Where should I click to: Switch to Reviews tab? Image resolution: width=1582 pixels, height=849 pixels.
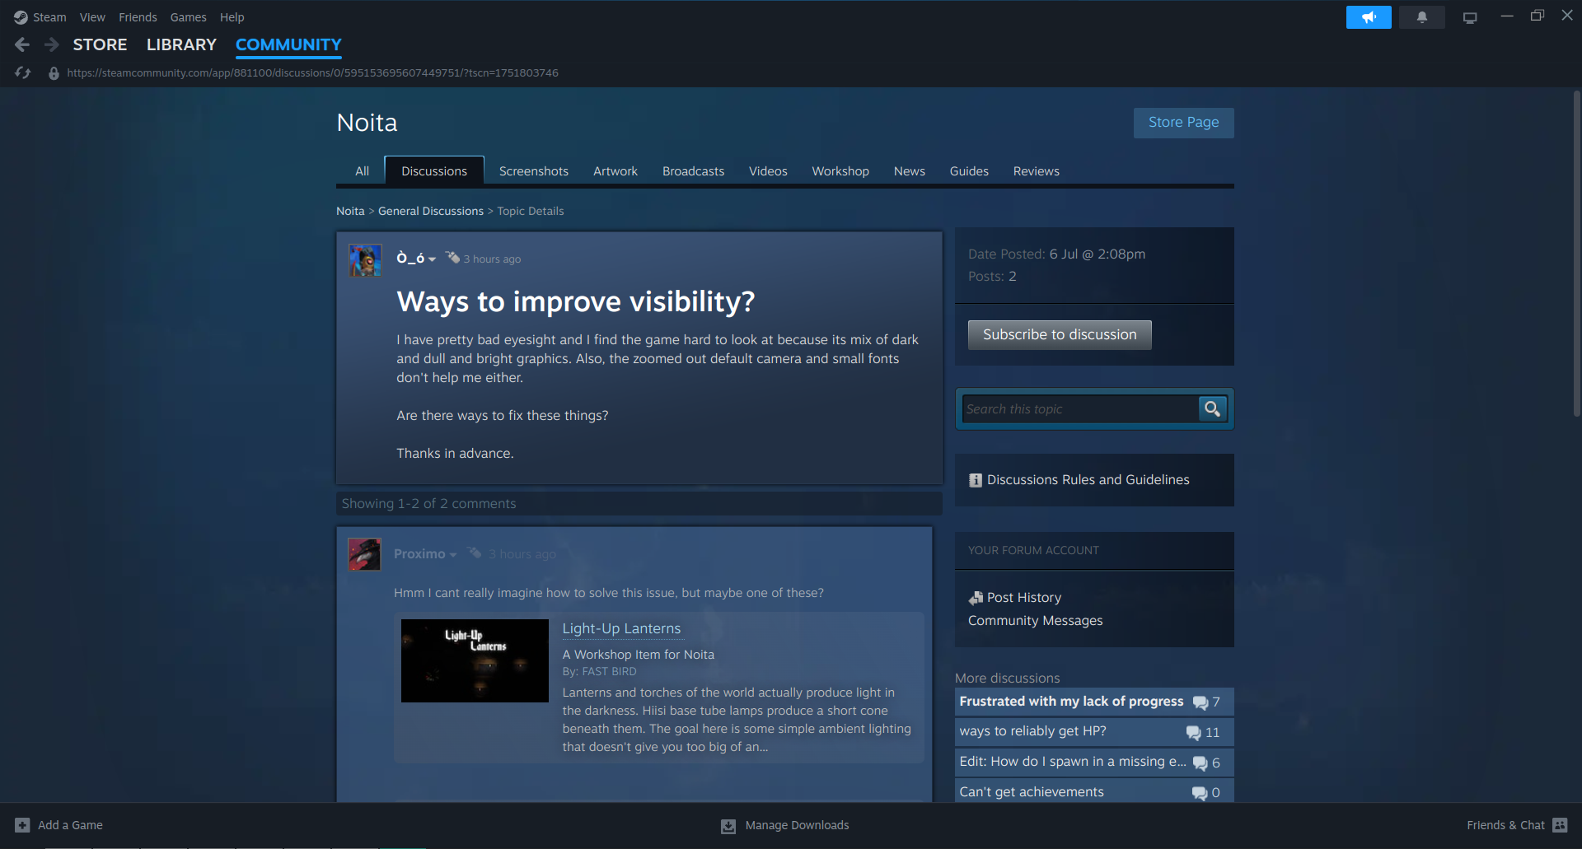pos(1037,171)
